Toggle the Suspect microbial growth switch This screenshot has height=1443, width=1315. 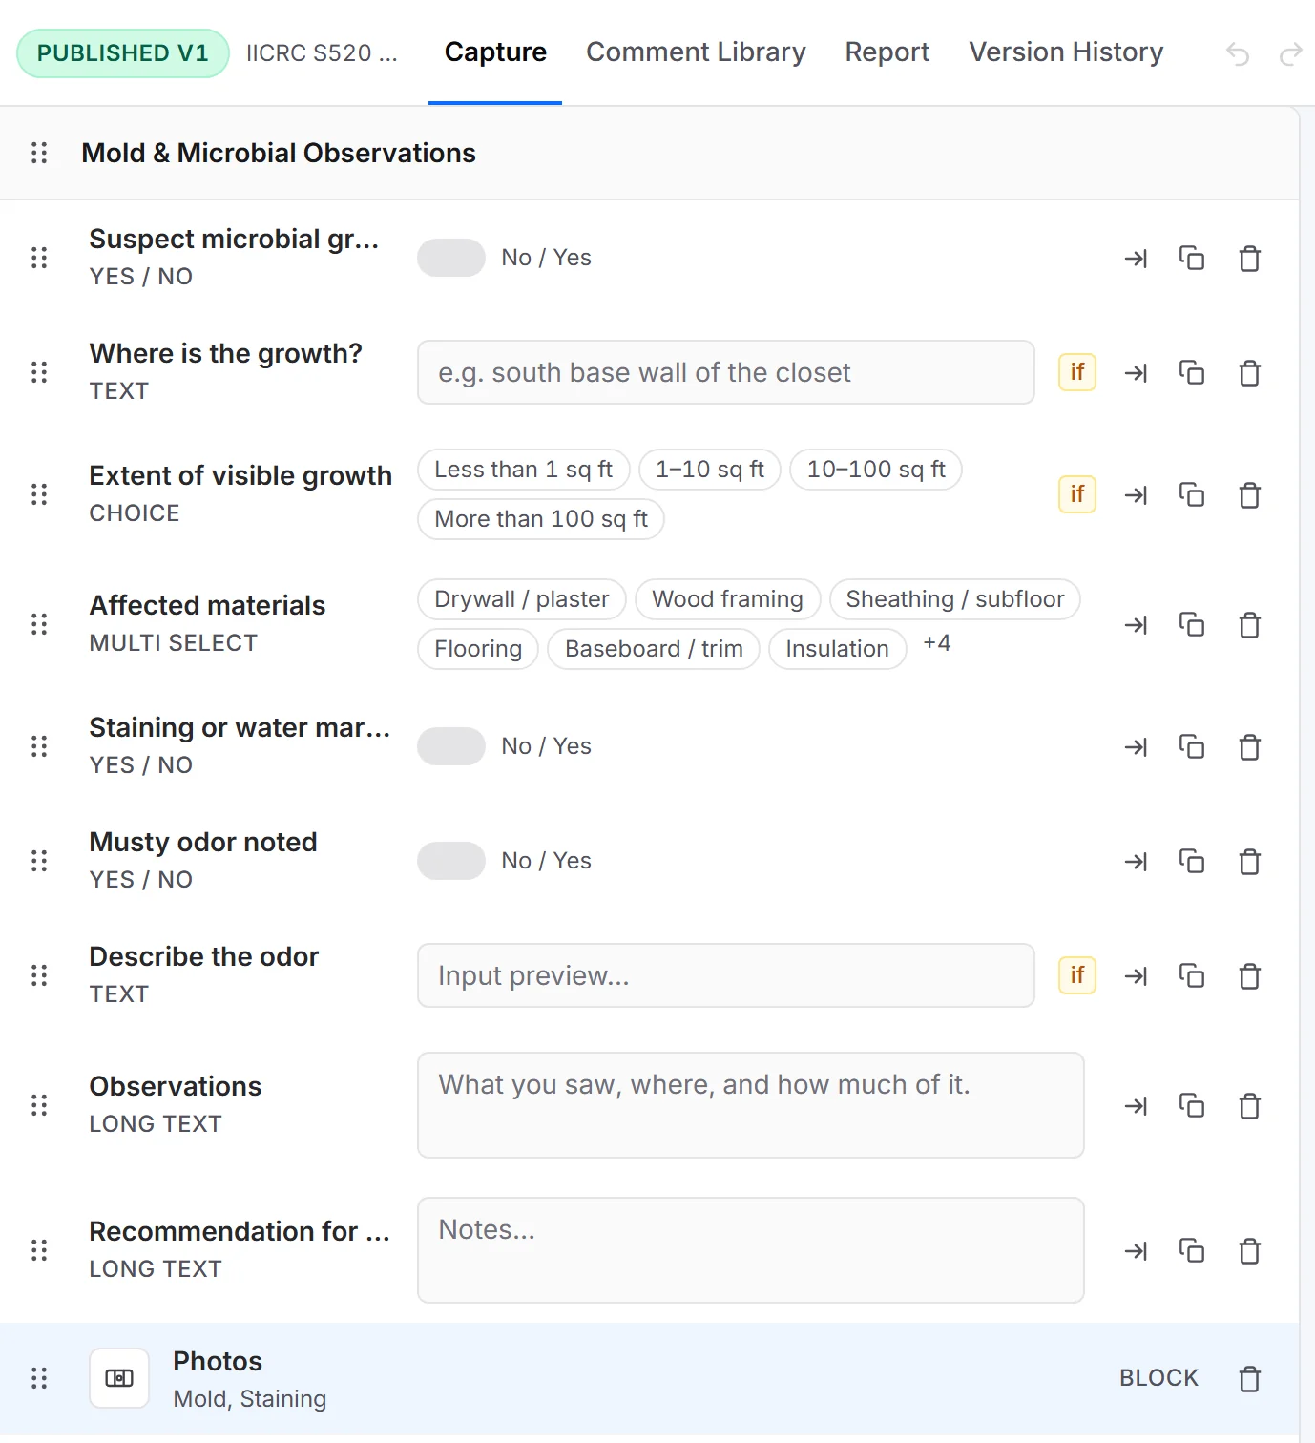click(451, 258)
